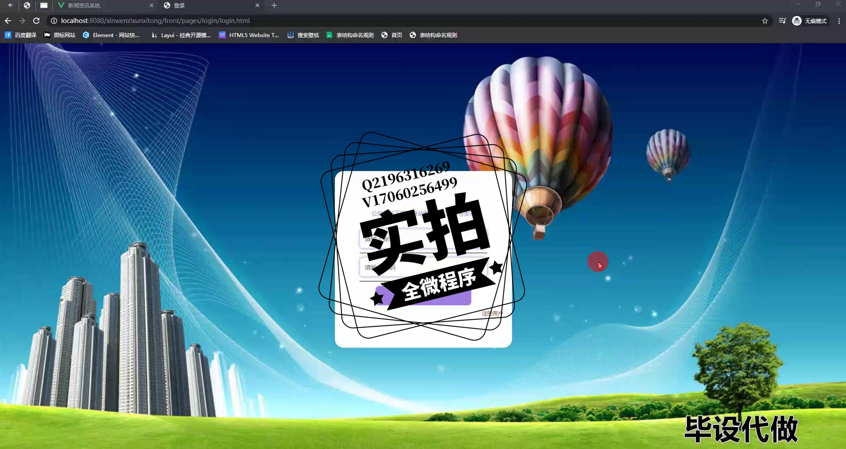The width and height of the screenshot is (846, 449).
Task: Open the first 表结构命名规则 bookmark with green icon
Action: click(350, 35)
